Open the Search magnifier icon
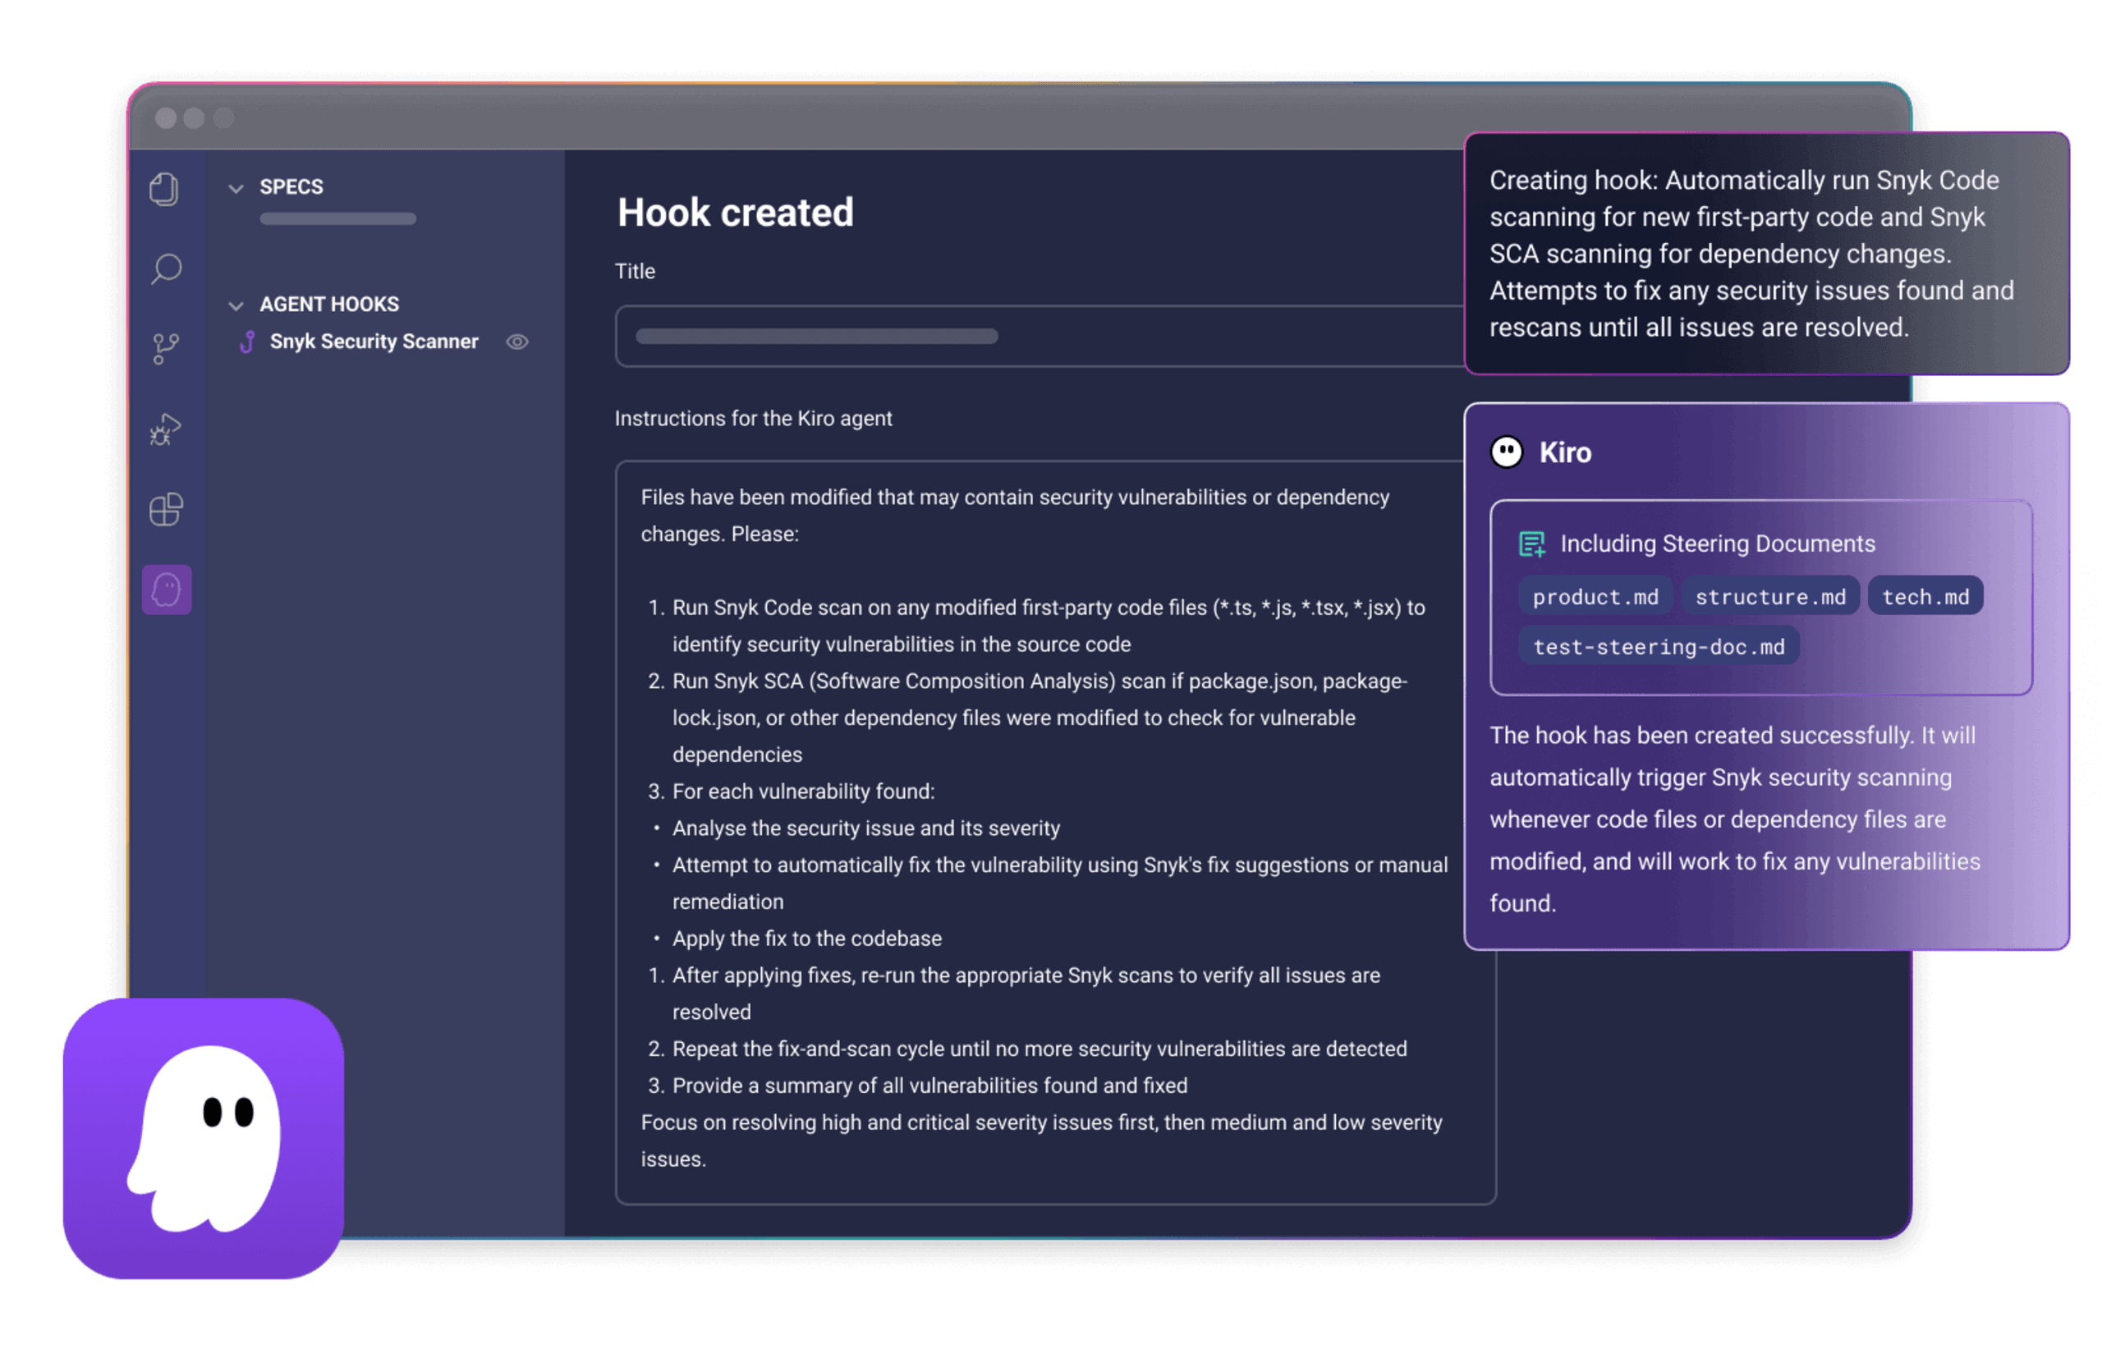The height and width of the screenshot is (1345, 2102). [166, 269]
